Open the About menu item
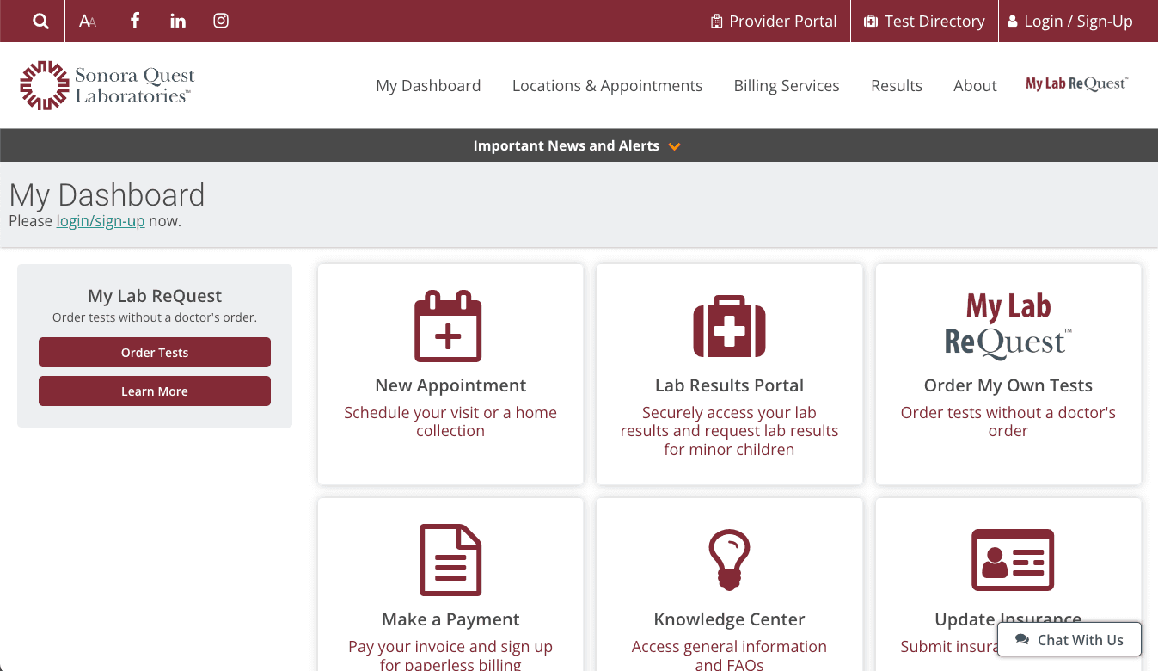The image size is (1158, 671). (x=975, y=85)
